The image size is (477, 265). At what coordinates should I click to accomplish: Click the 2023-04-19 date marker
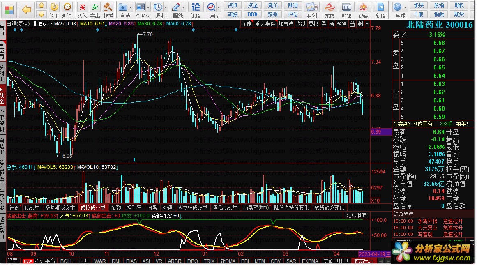point(374,254)
